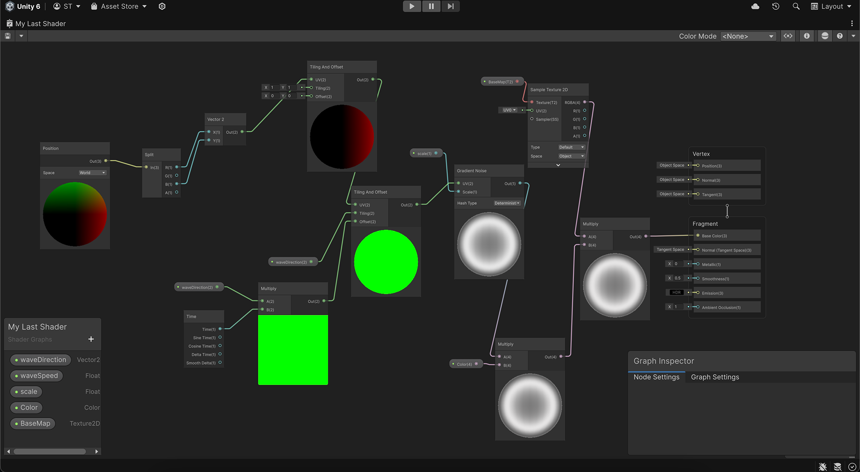Open Space dropdown set to World on Position node
This screenshot has width=860, height=472.
(92, 172)
